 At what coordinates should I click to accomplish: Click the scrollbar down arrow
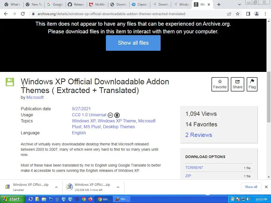269,177
